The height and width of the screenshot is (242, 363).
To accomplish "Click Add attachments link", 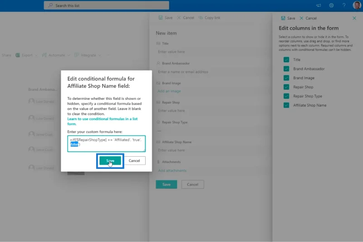I will click(172, 170).
